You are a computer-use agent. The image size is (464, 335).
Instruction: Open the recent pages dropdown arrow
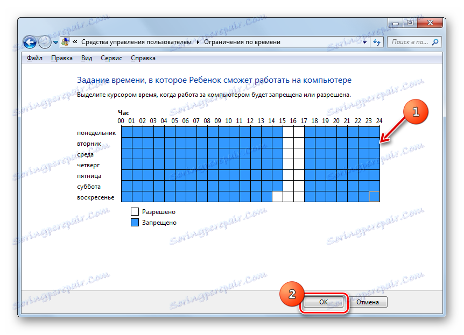[55, 42]
